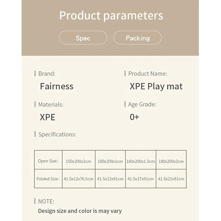
Task: Select the 180x200x2cm size cell
Action: 171,161
